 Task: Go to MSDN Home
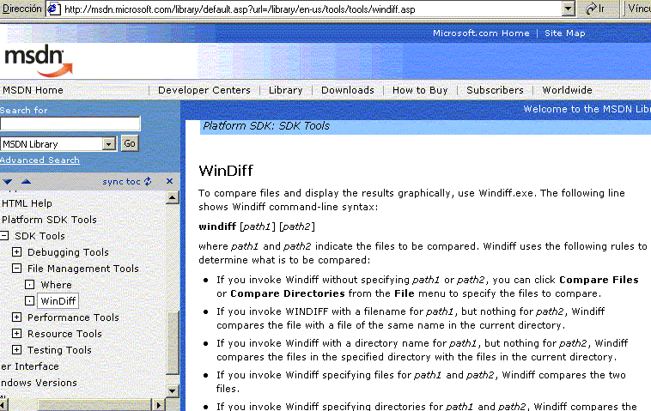[33, 90]
